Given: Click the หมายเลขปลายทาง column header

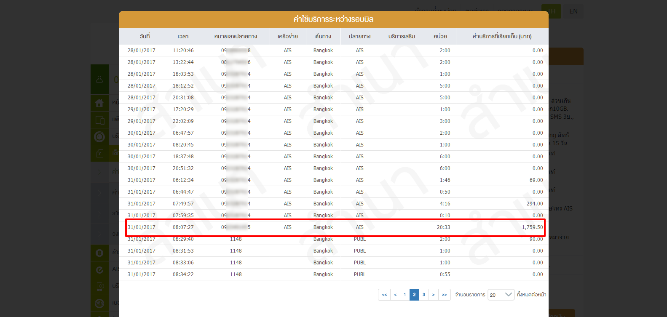Looking at the screenshot, I should [x=236, y=36].
